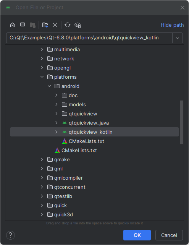This screenshot has height=245, width=189.
Task: Go to the Home directory icon
Action: 13,25
